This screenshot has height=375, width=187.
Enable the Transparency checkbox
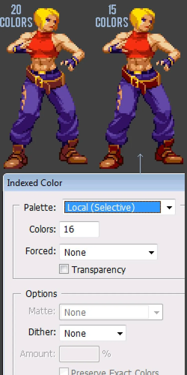click(x=64, y=269)
